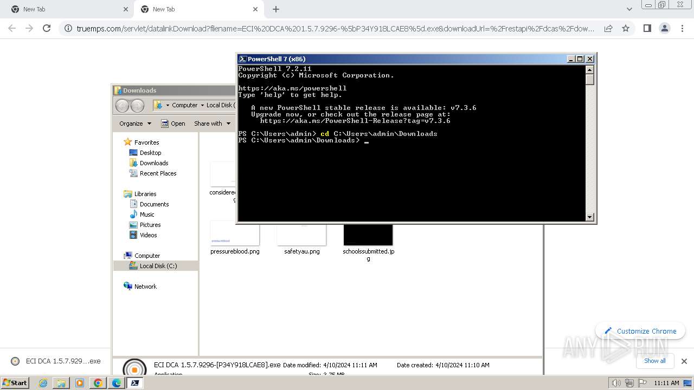Open Chrome side panel icon
The width and height of the screenshot is (694, 390).
pos(647,28)
